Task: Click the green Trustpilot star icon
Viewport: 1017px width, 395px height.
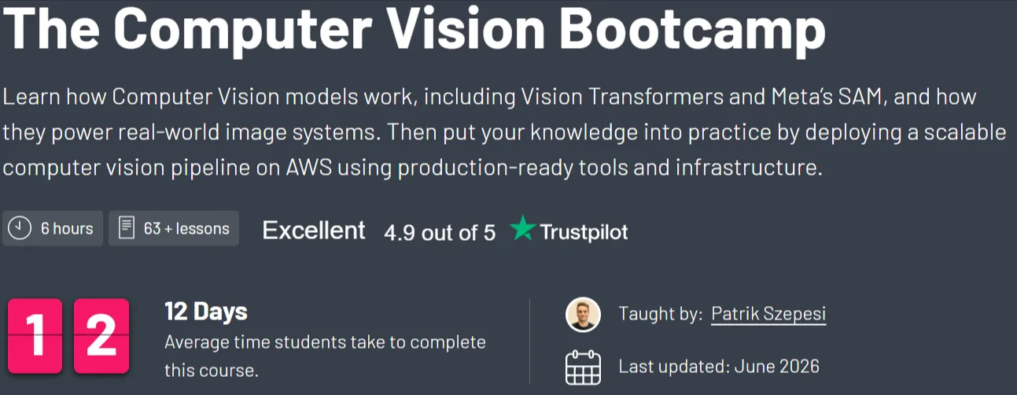Action: point(522,229)
